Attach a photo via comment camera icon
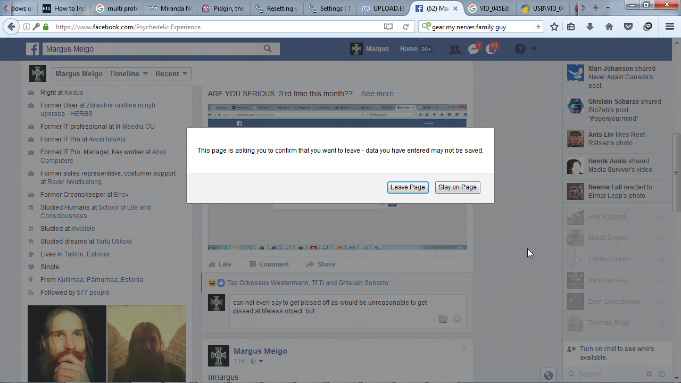 (x=443, y=319)
